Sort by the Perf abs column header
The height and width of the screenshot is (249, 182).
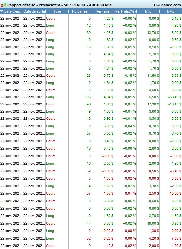(103, 11)
